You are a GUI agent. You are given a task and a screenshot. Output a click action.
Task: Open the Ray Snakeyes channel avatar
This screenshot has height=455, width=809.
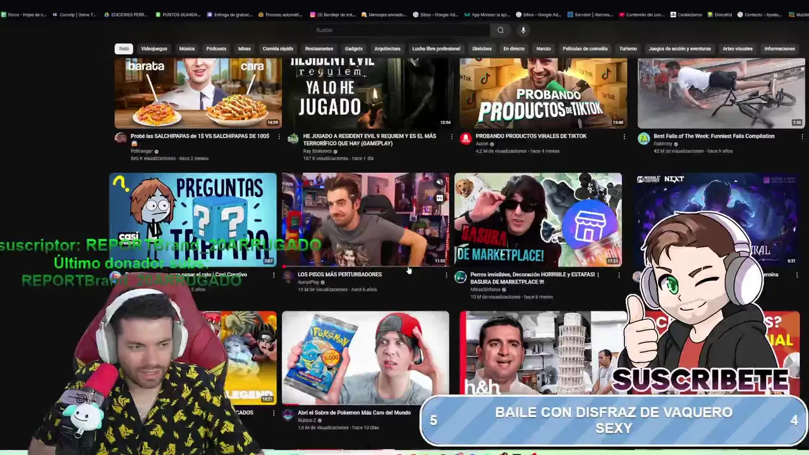click(293, 138)
